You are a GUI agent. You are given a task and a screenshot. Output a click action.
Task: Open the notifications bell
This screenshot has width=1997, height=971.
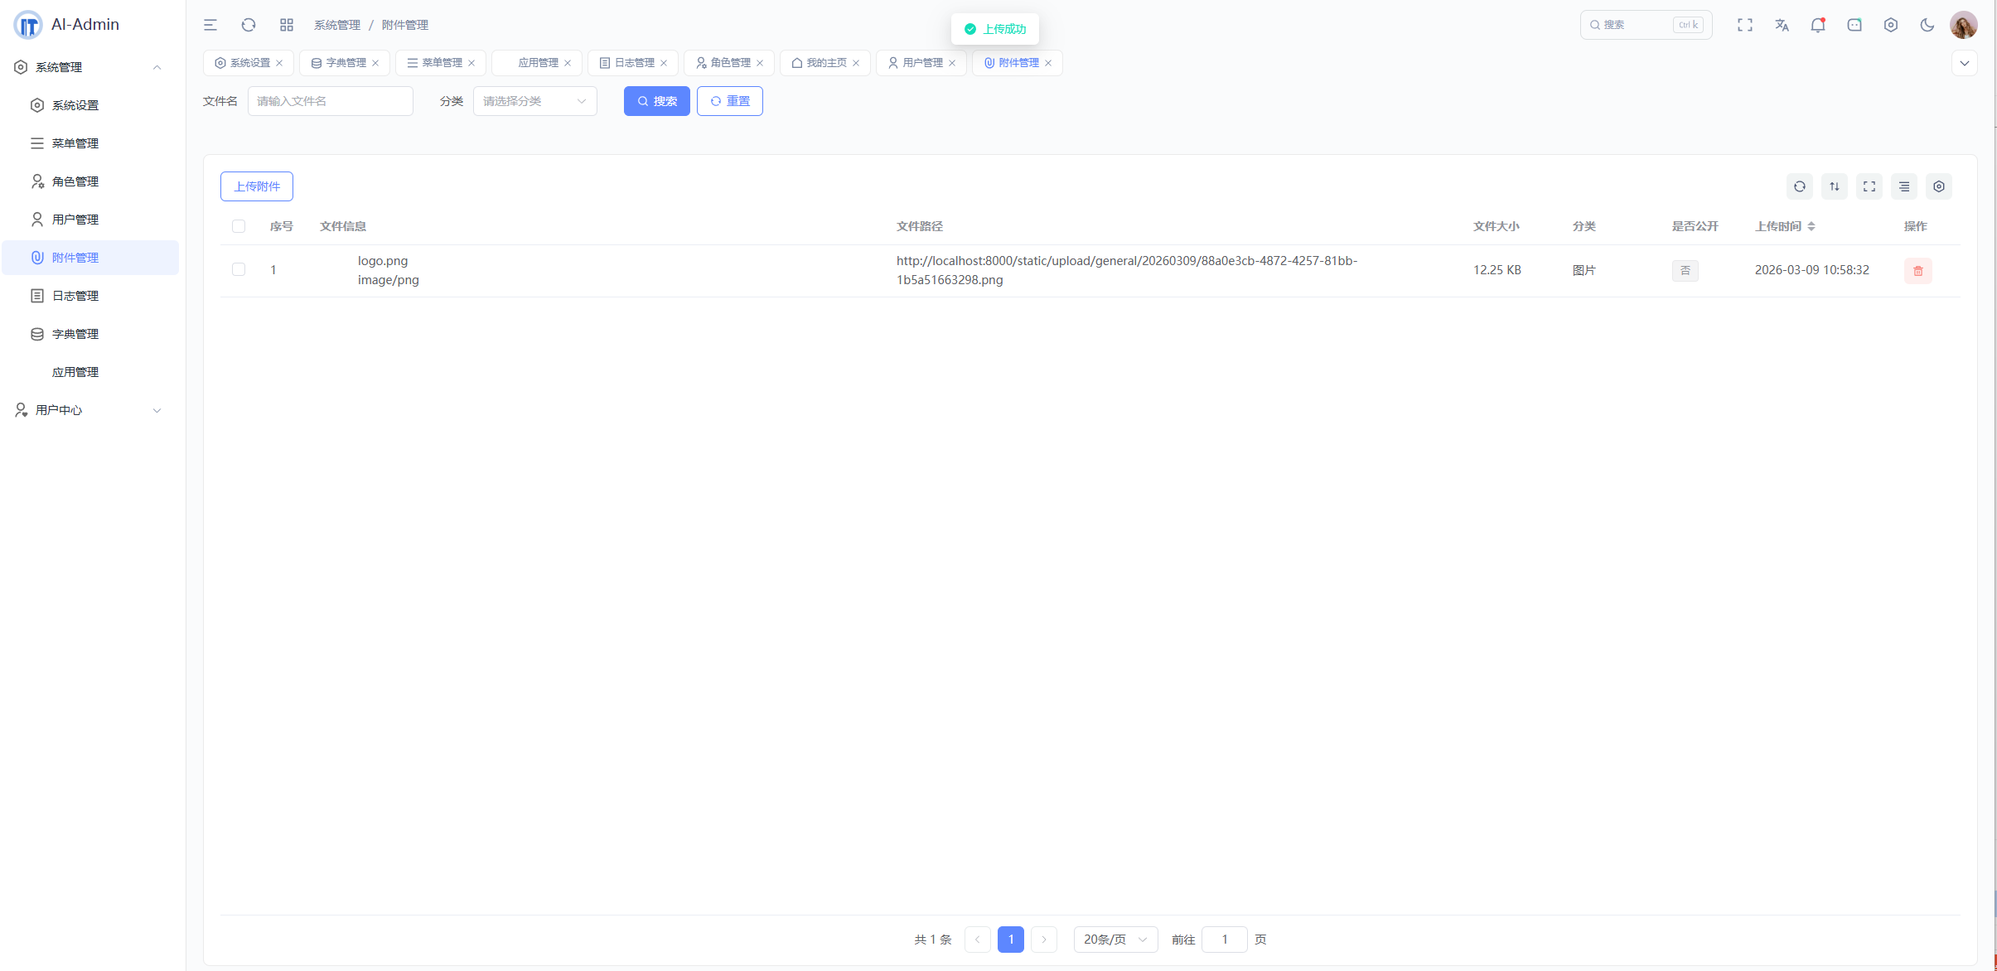(x=1818, y=25)
